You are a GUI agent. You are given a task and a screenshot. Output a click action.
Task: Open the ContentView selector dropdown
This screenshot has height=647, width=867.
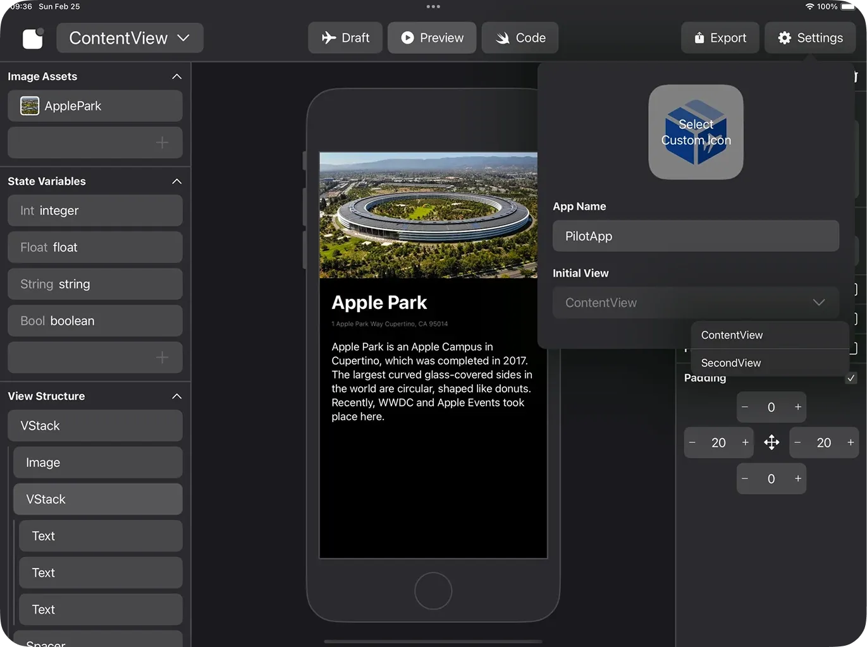[130, 38]
